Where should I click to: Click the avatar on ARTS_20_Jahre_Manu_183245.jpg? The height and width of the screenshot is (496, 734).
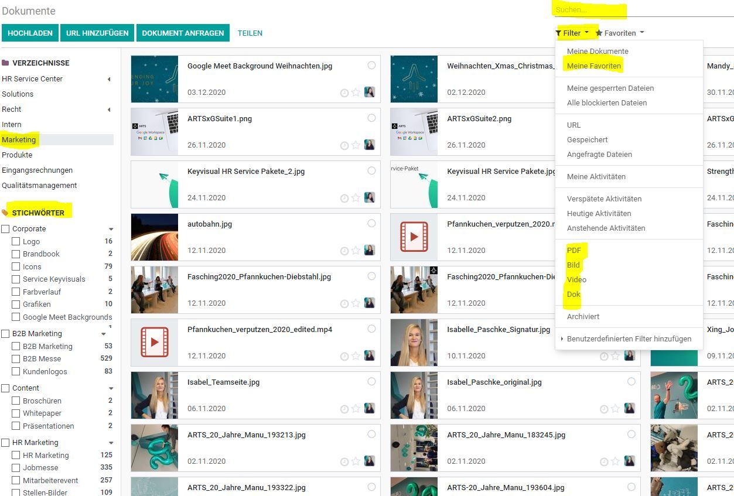pos(629,461)
